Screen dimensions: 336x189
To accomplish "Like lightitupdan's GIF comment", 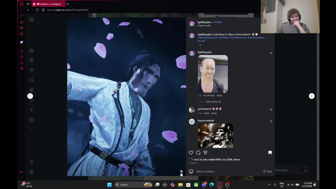I will [x=271, y=53].
